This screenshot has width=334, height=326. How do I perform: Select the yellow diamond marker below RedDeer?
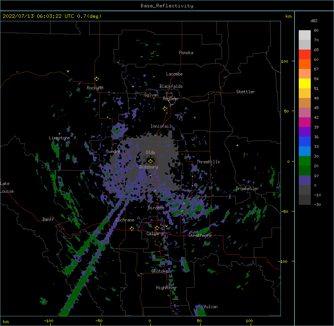tap(165, 109)
